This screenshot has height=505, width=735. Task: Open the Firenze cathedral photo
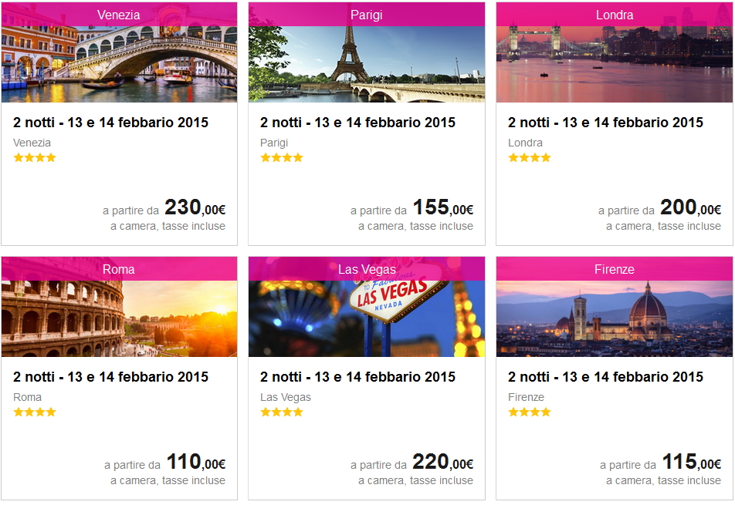click(x=615, y=319)
